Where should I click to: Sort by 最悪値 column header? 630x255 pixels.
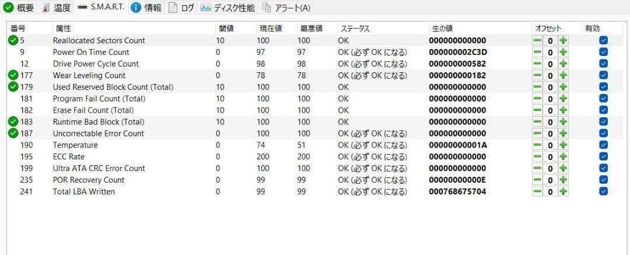(316, 29)
